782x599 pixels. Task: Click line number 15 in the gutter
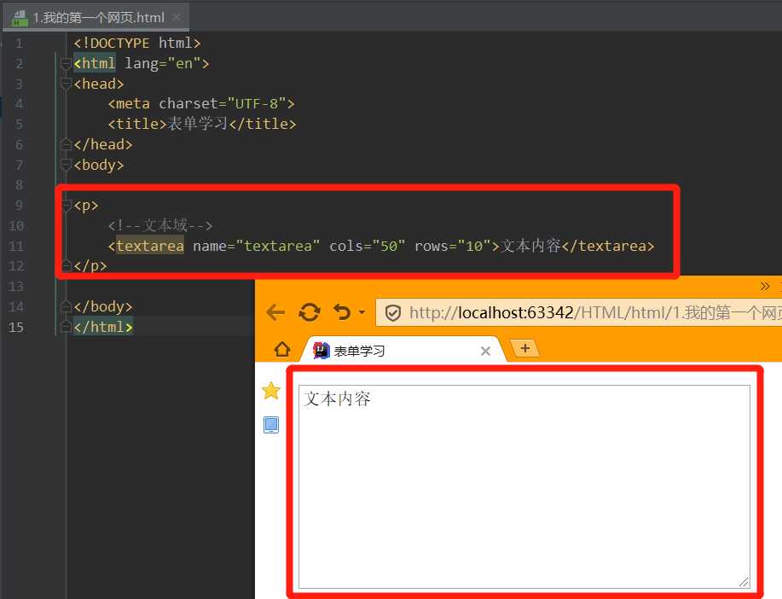coord(16,327)
